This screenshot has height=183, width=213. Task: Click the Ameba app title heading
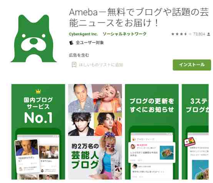[139, 18]
